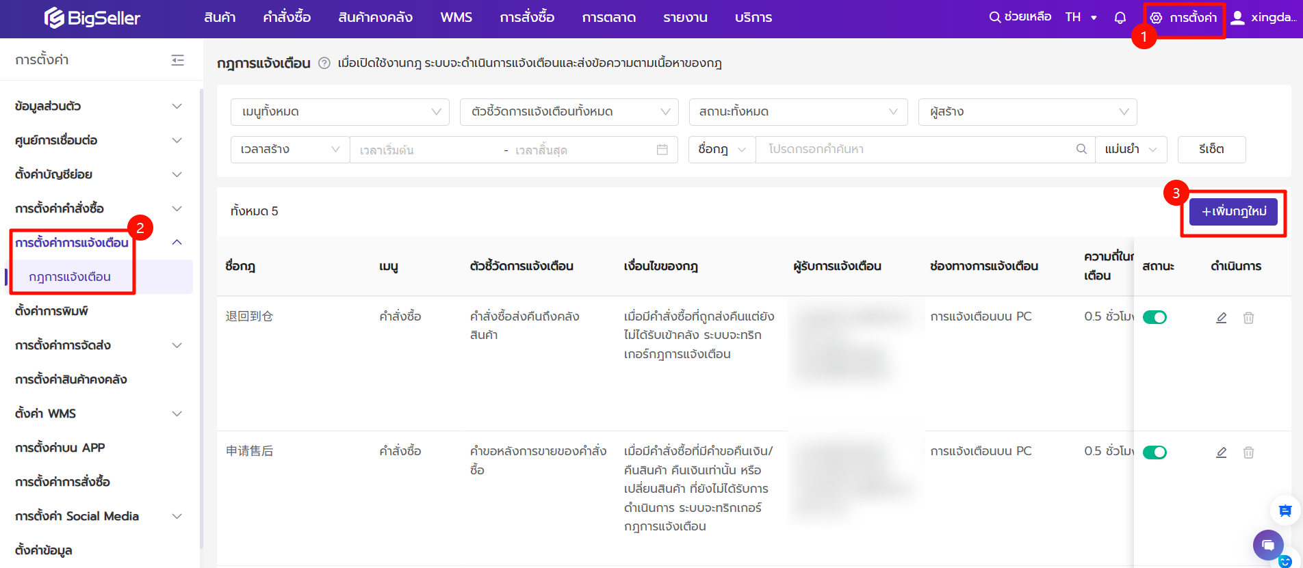Click the help question mark beside กฎการแจ้งเตือน
This screenshot has height=568, width=1303.
click(x=324, y=64)
